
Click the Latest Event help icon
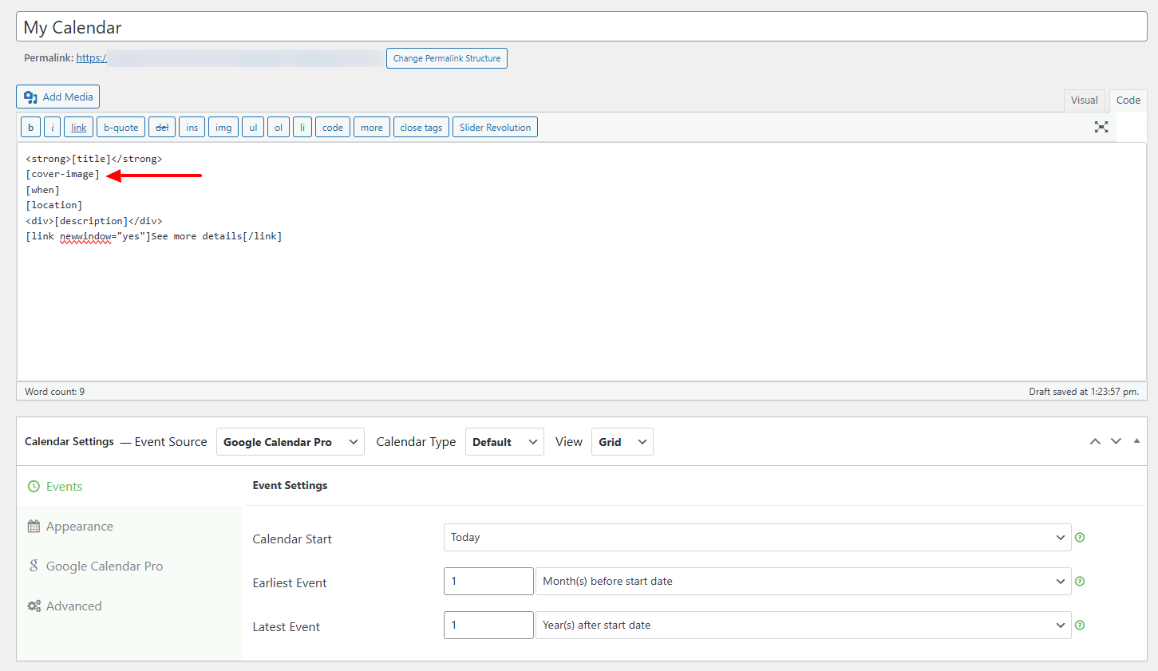tap(1080, 626)
